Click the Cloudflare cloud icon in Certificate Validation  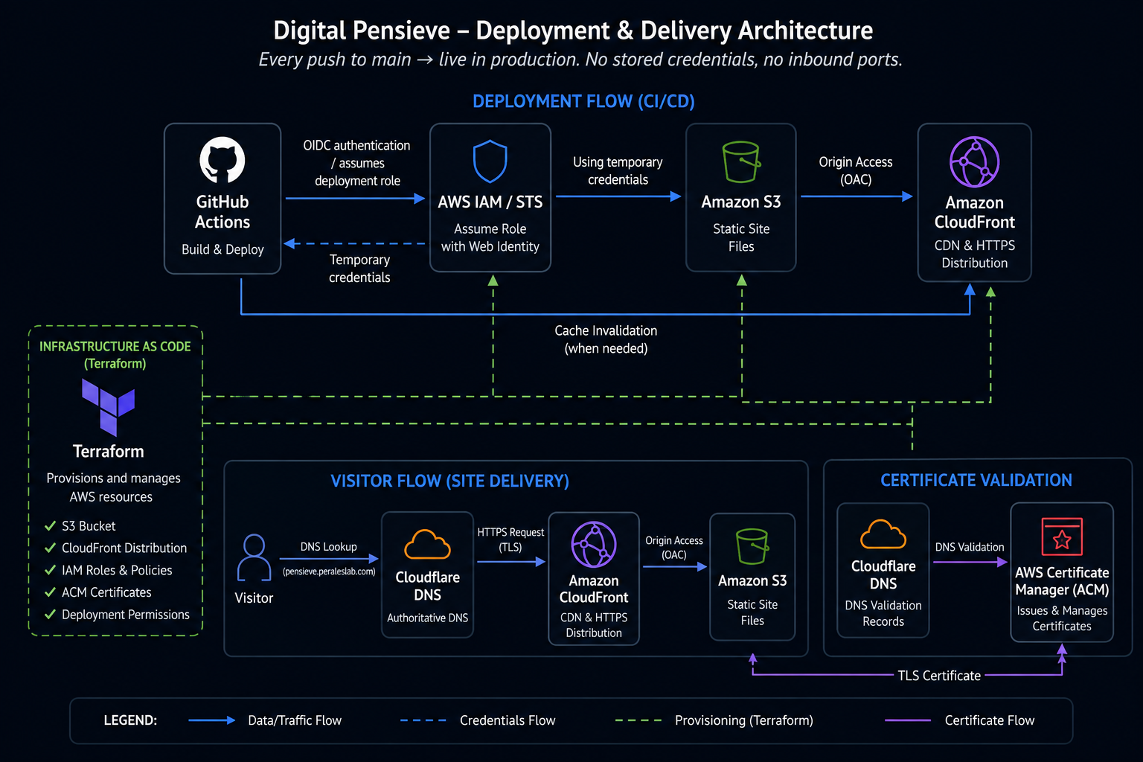[x=883, y=534]
